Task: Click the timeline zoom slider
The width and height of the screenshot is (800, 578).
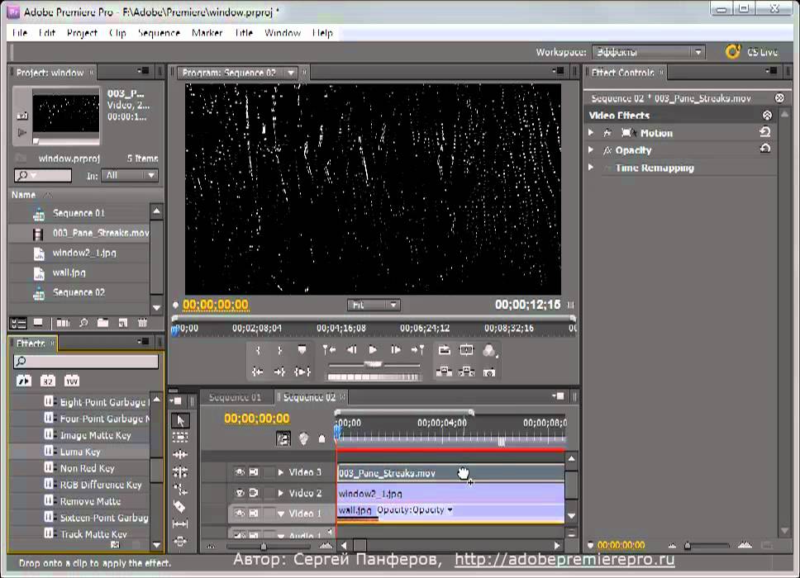Action: coord(264,547)
